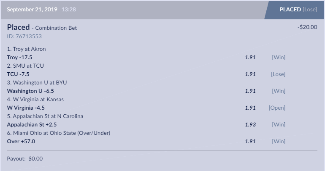Open the Washington U at BYU matchup

(x=37, y=82)
